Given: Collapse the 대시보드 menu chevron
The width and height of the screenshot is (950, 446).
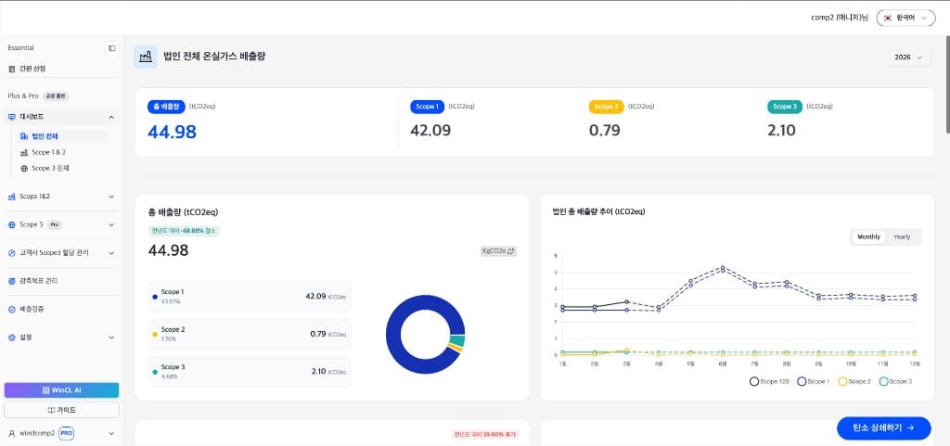Looking at the screenshot, I should pos(111,117).
